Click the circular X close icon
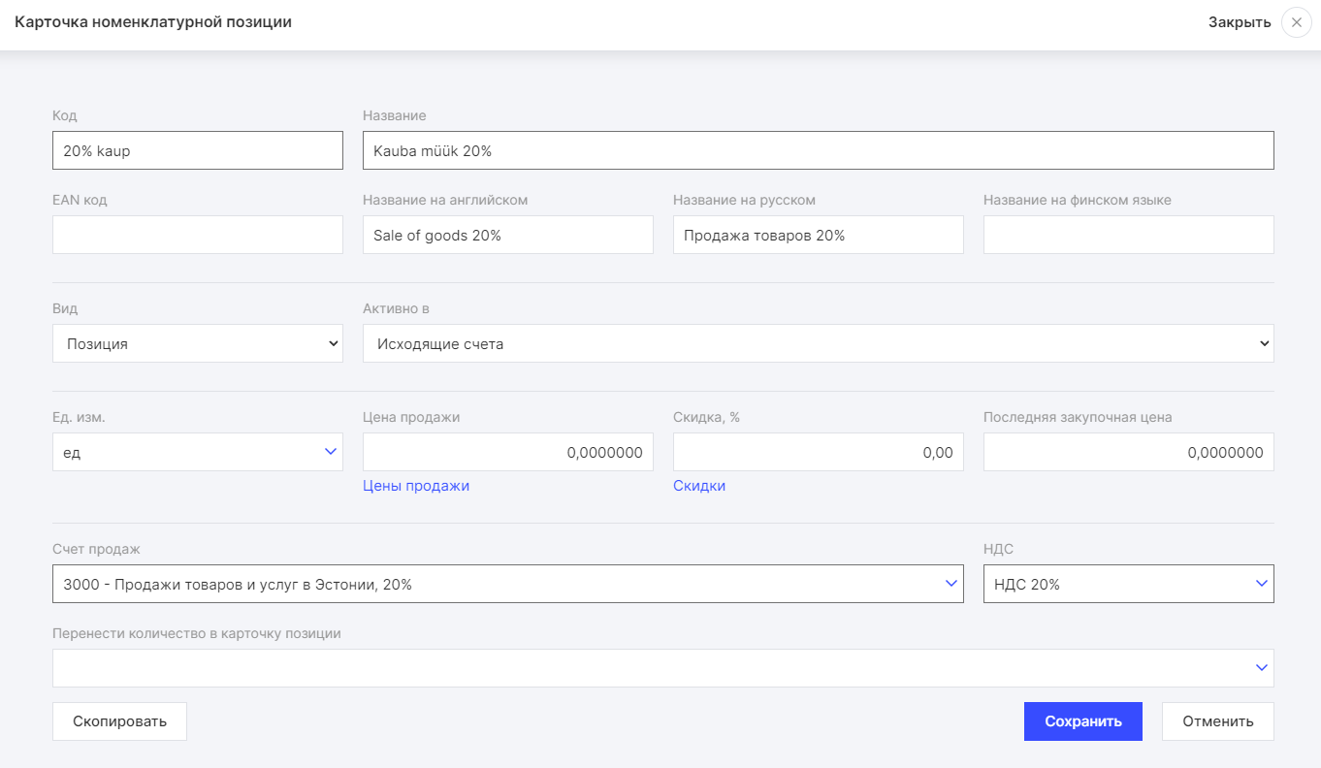The height and width of the screenshot is (768, 1321). 1297,22
